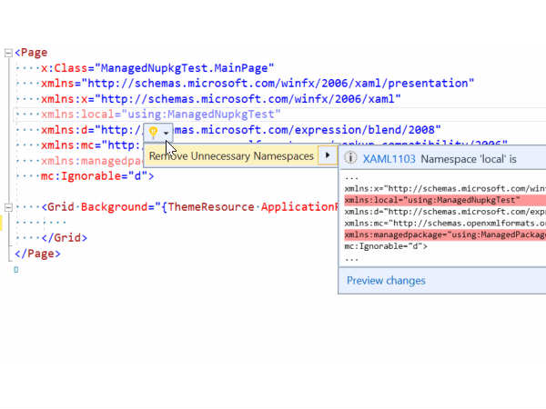Click the closing </Grid> tag
Viewport: 546px width, 409px height.
click(64, 238)
